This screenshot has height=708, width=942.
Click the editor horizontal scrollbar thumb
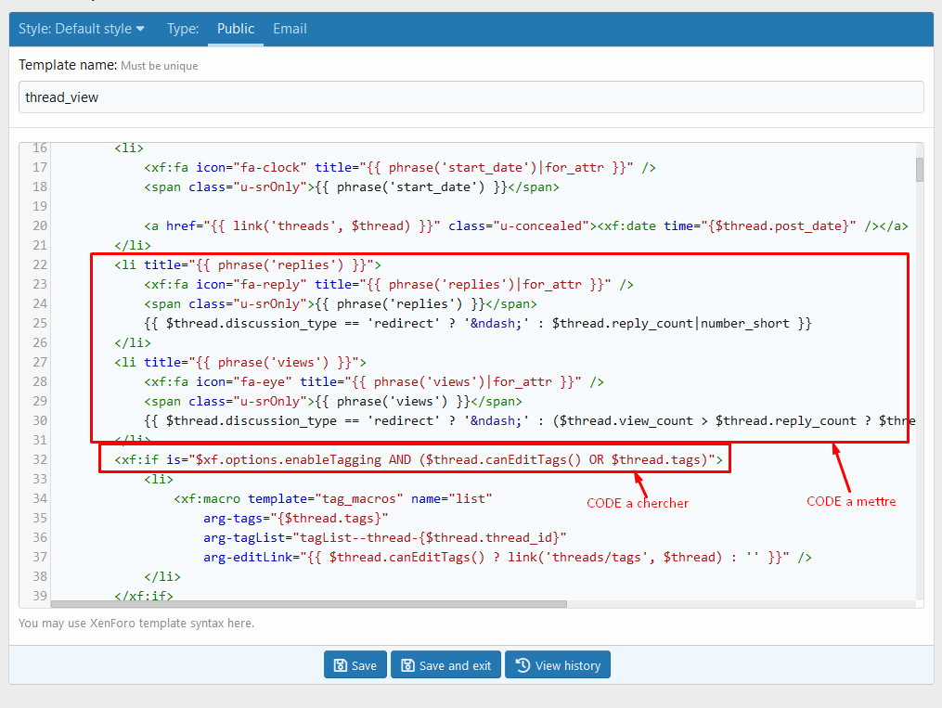(309, 603)
